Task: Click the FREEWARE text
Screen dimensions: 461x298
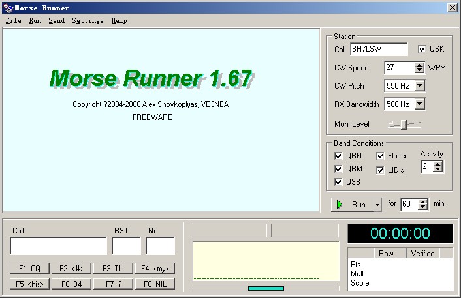Action: pos(152,117)
